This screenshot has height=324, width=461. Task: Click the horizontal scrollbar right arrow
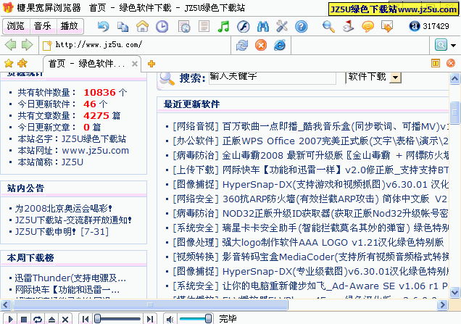click(442, 304)
